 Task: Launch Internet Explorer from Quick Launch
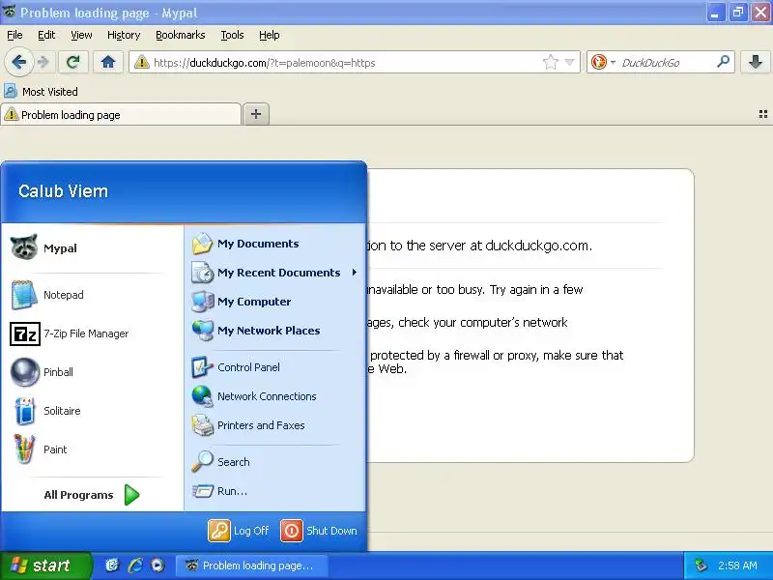click(135, 565)
